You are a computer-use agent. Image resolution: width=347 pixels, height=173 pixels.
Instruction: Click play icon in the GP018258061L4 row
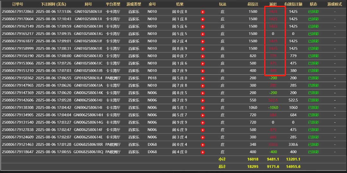coord(203,78)
